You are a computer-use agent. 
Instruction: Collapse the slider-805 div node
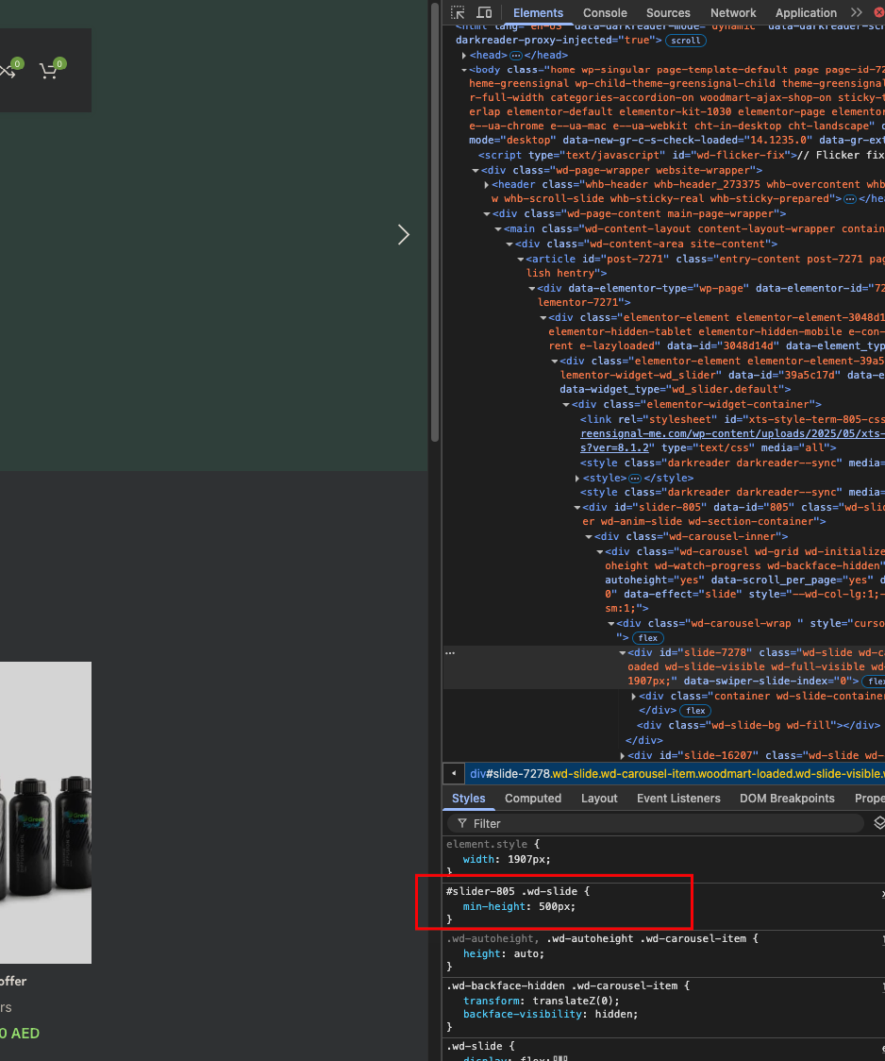(576, 508)
